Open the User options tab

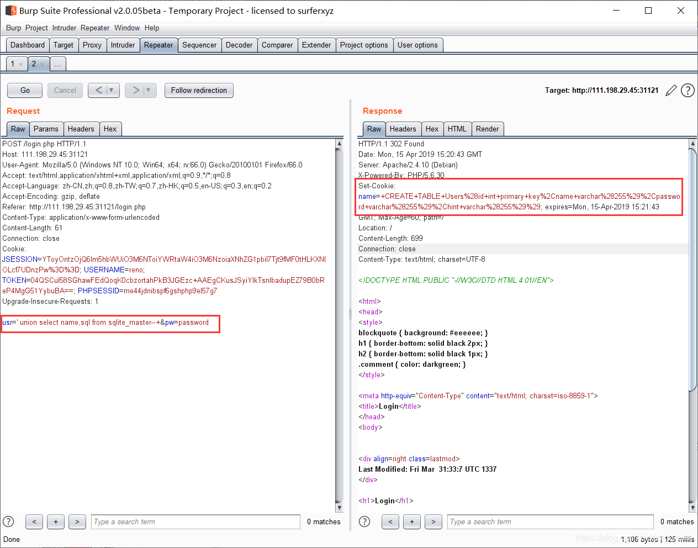(x=417, y=45)
